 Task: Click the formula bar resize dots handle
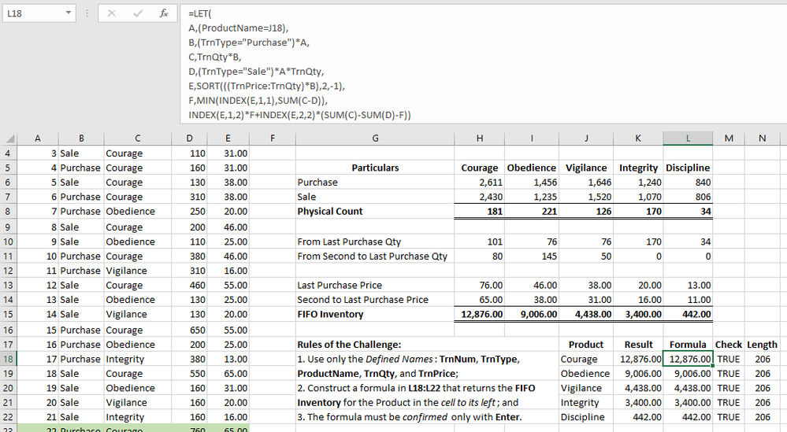point(87,13)
